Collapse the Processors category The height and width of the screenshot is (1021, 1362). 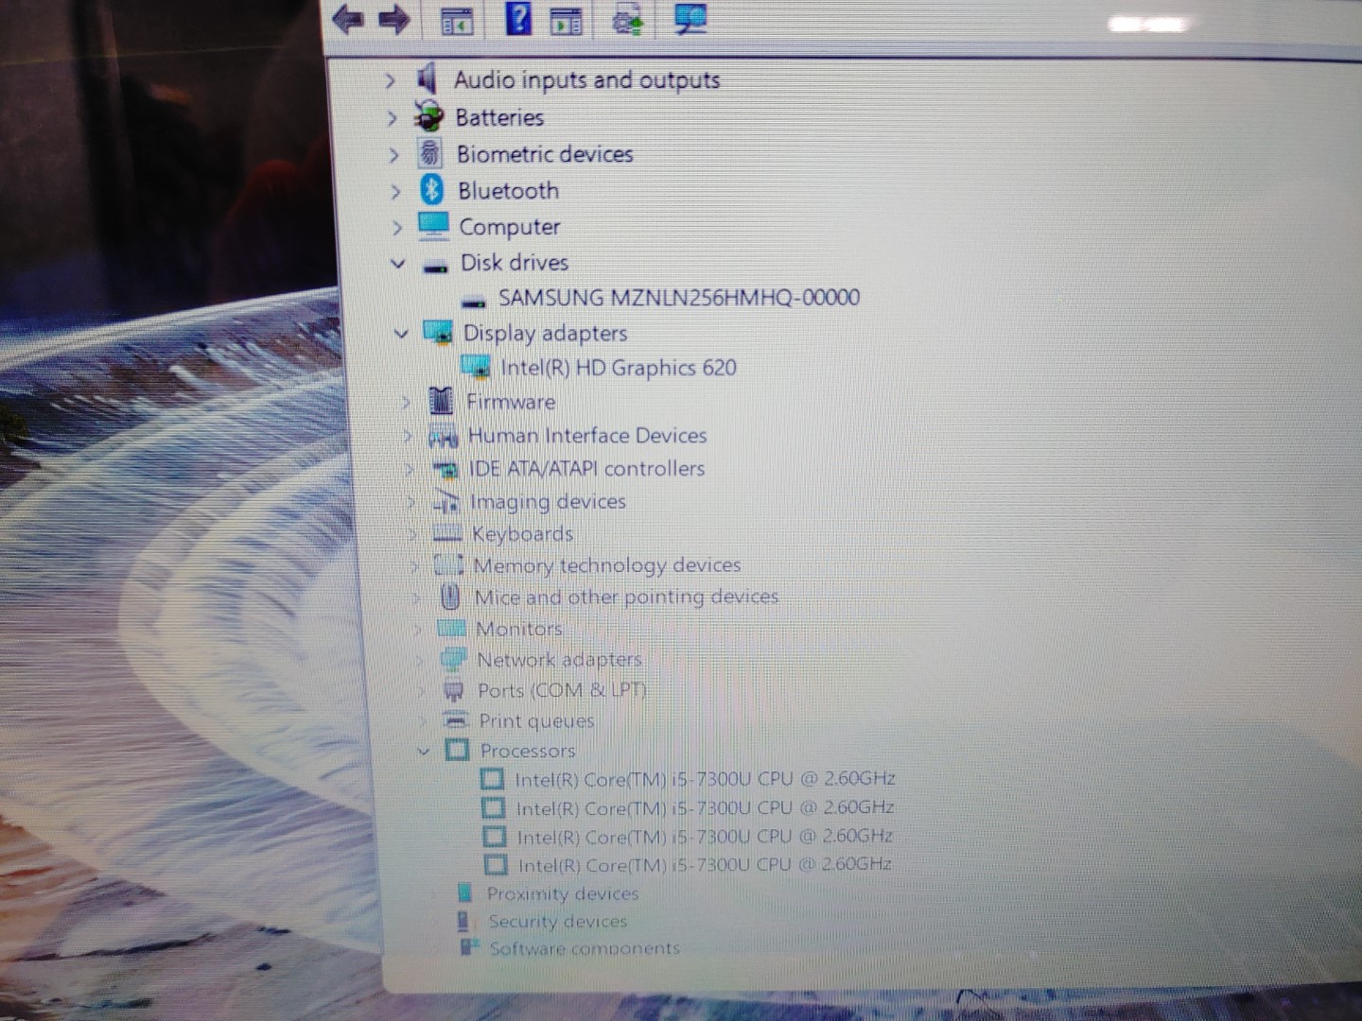(424, 752)
